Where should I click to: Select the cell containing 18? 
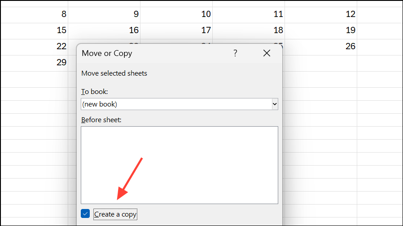pyautogui.click(x=249, y=30)
